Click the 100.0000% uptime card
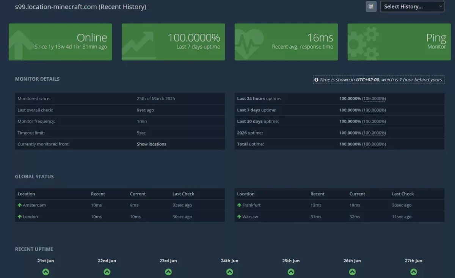This screenshot has width=455, height=278. [173, 42]
